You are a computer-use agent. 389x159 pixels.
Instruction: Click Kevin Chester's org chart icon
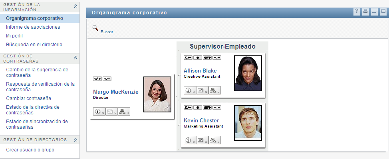point(214,140)
